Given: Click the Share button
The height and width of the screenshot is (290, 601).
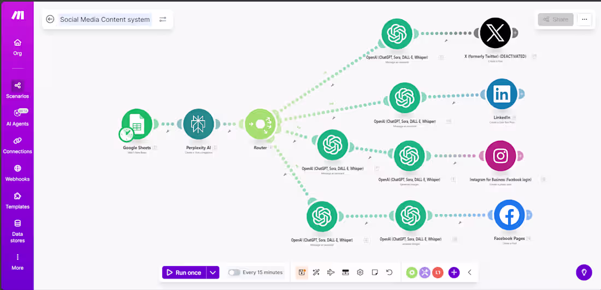Looking at the screenshot, I should (x=556, y=19).
